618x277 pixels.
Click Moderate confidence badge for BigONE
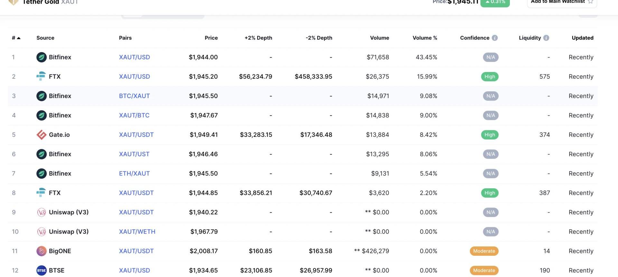484,251
